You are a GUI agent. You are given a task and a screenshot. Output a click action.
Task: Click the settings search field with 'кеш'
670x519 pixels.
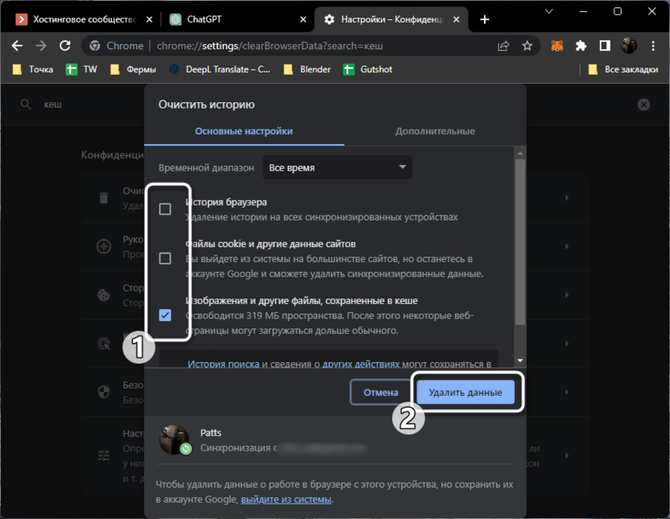click(52, 105)
